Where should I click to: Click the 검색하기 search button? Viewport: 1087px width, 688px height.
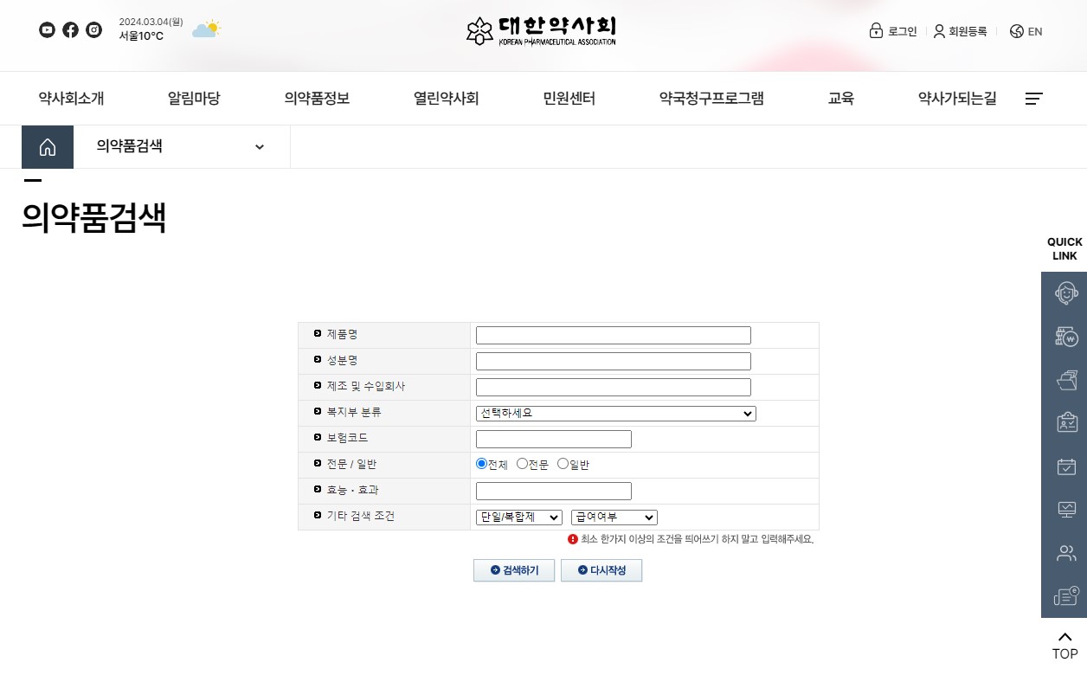click(x=513, y=570)
